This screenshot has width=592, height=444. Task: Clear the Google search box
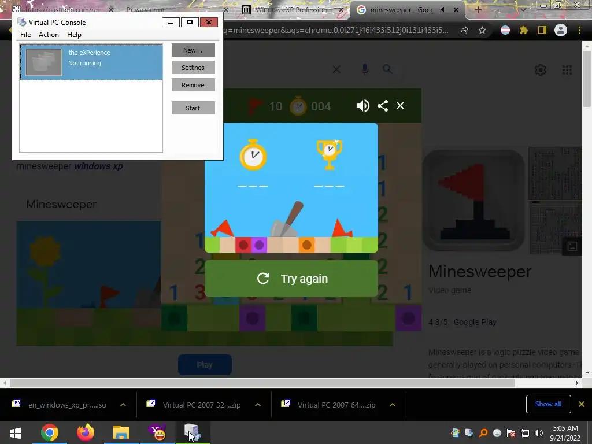336,69
